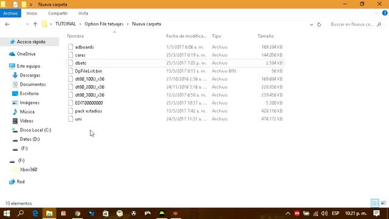The height and width of the screenshot is (219, 389).
Task: Select Option File tatuajes breadcrumb
Action: [104, 24]
